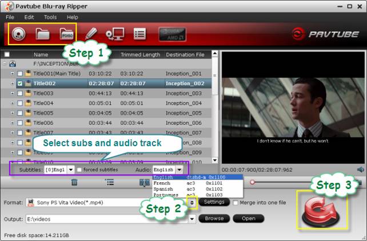Open the task list icon in toolbar
This screenshot has width=367, height=241.
(139, 34)
